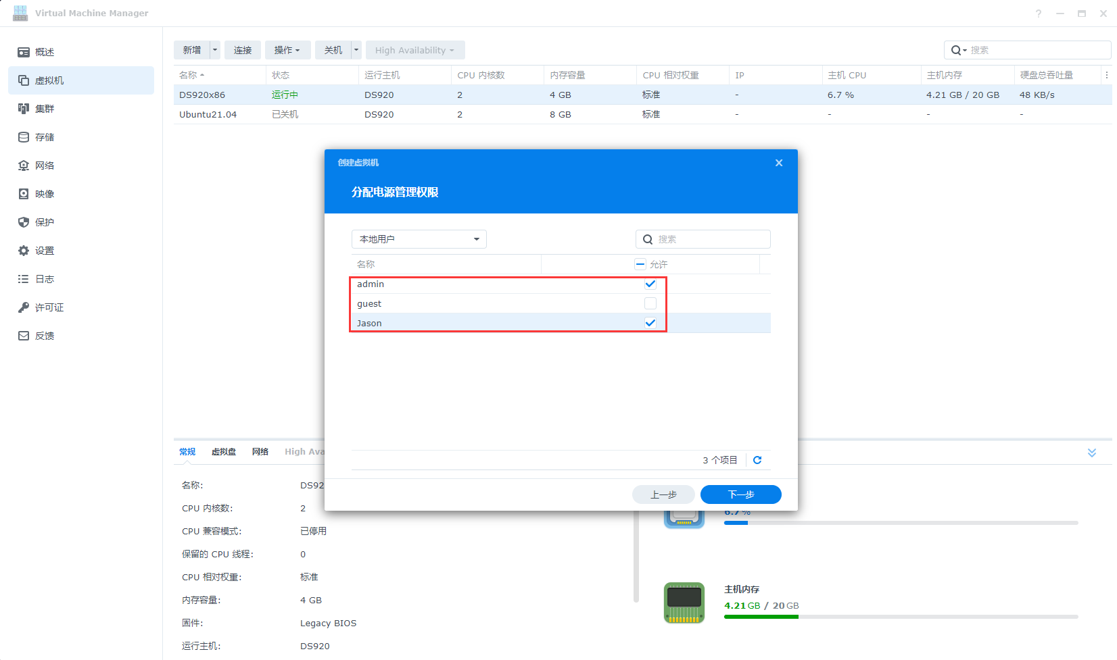Open the 本地用户 user type dropdown
Viewport: 1117px width, 660px height.
[419, 239]
